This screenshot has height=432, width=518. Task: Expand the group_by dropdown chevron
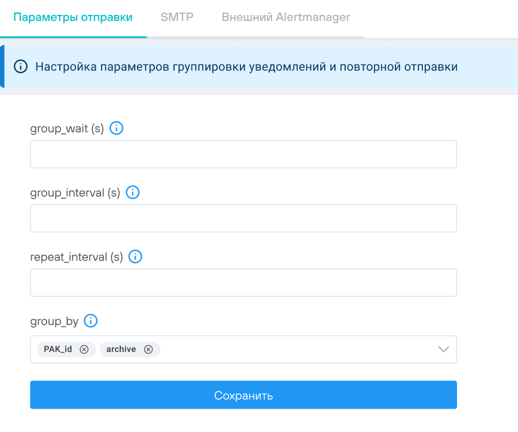pyautogui.click(x=443, y=350)
